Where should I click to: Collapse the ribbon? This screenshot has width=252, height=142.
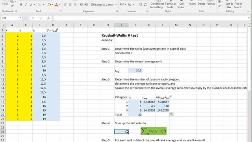pyautogui.click(x=248, y=11)
